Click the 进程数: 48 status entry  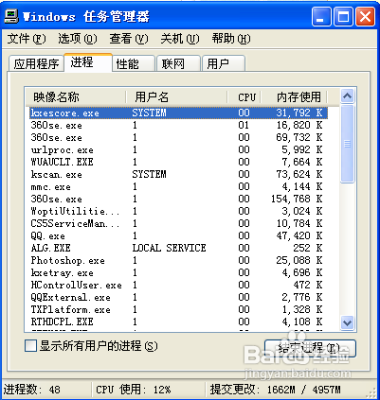[31, 390]
